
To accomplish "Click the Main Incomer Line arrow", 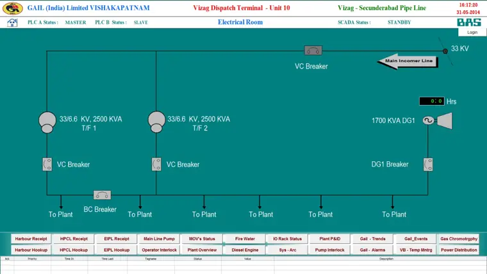I will click(408, 61).
